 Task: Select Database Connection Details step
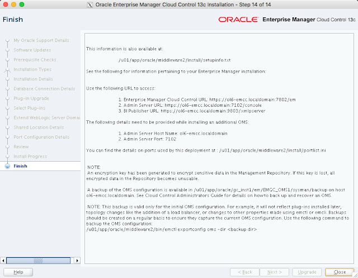[x=44, y=88]
